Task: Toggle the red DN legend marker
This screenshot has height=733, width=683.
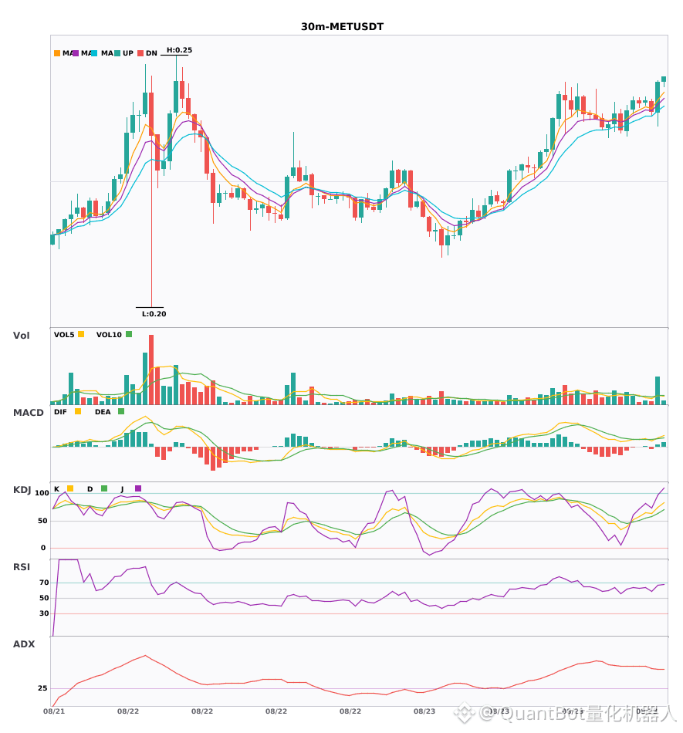Action: point(140,53)
